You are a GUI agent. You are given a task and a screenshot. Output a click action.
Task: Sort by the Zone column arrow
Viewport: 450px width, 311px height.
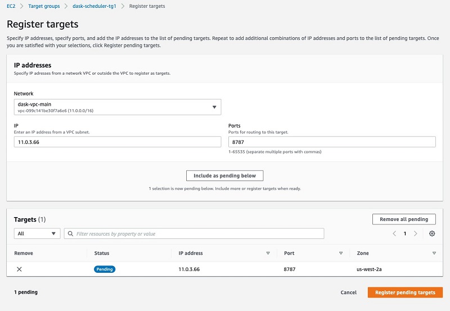click(434, 253)
